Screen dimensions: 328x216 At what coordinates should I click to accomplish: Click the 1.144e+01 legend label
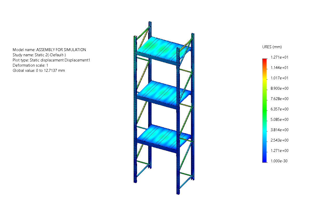tap(279, 68)
